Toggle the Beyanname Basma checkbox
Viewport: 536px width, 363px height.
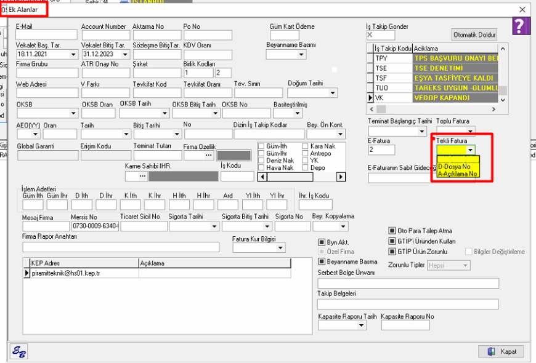point(322,261)
